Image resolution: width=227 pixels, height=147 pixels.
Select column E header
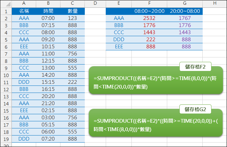(x=119, y=3)
